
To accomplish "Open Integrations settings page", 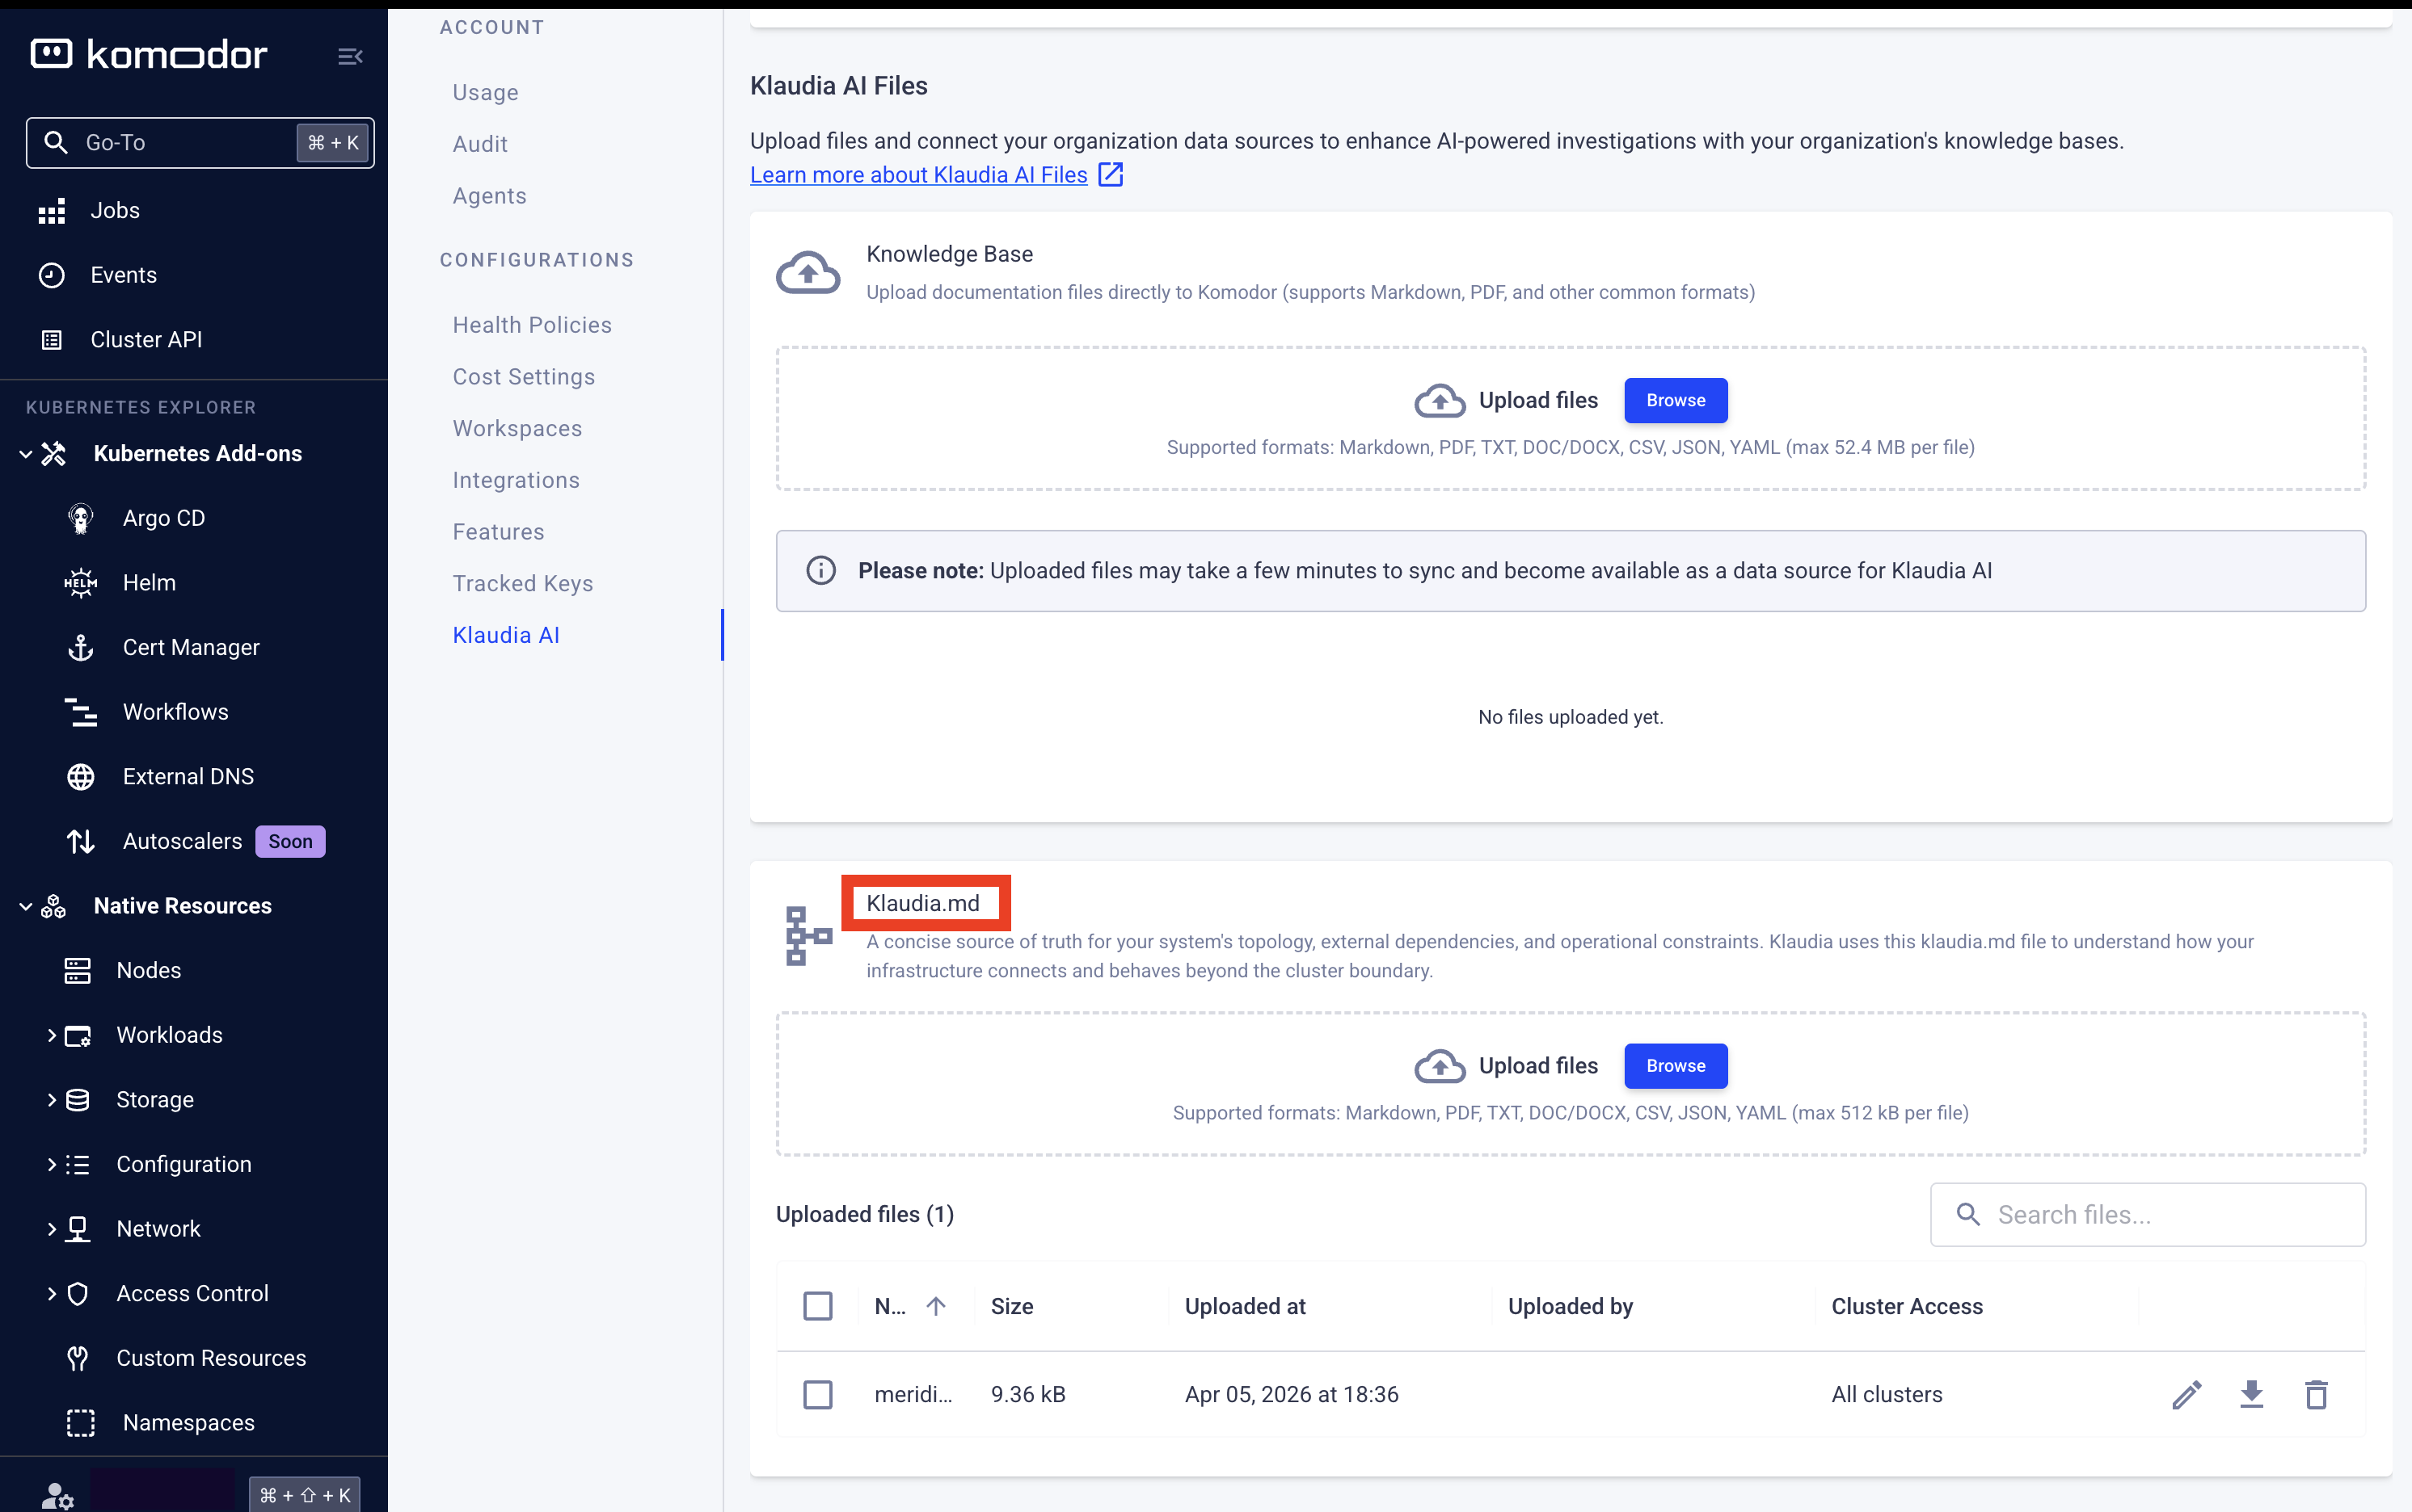I will pos(516,480).
